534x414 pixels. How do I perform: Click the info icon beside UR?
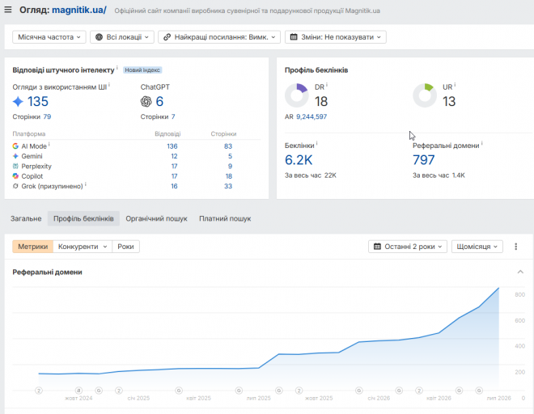pyautogui.click(x=455, y=85)
